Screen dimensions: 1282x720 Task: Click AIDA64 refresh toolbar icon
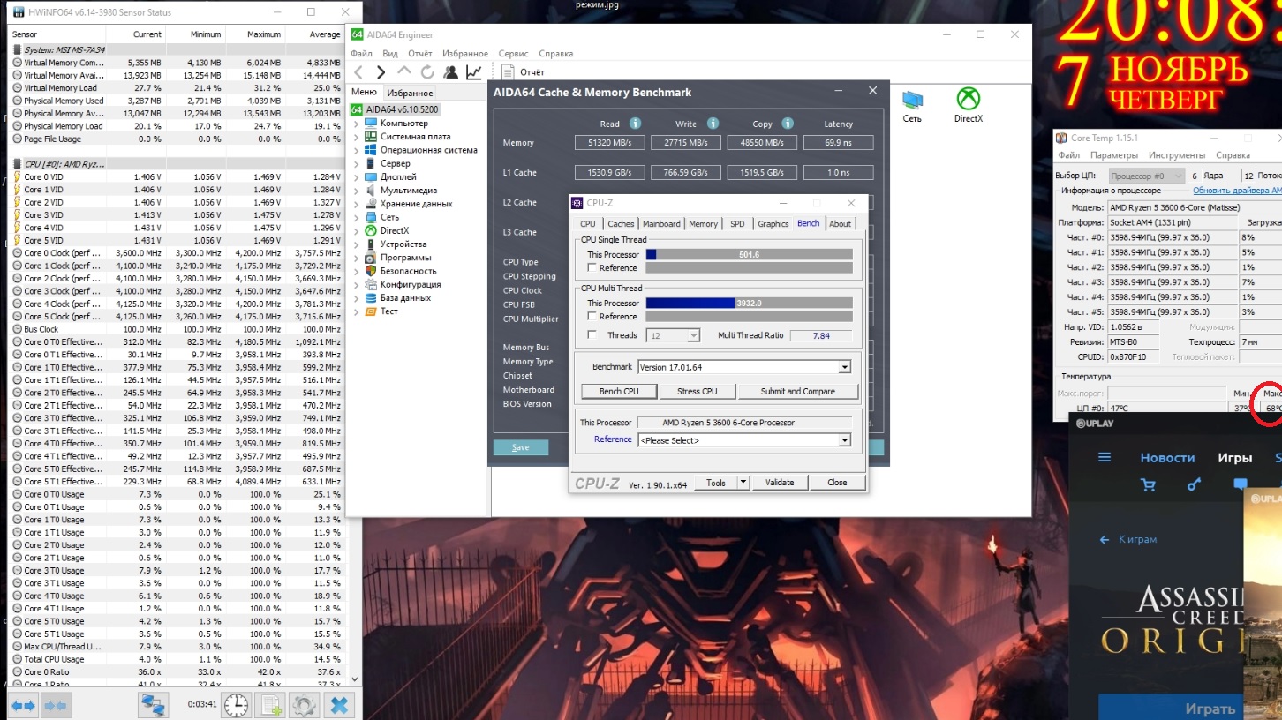coord(427,72)
